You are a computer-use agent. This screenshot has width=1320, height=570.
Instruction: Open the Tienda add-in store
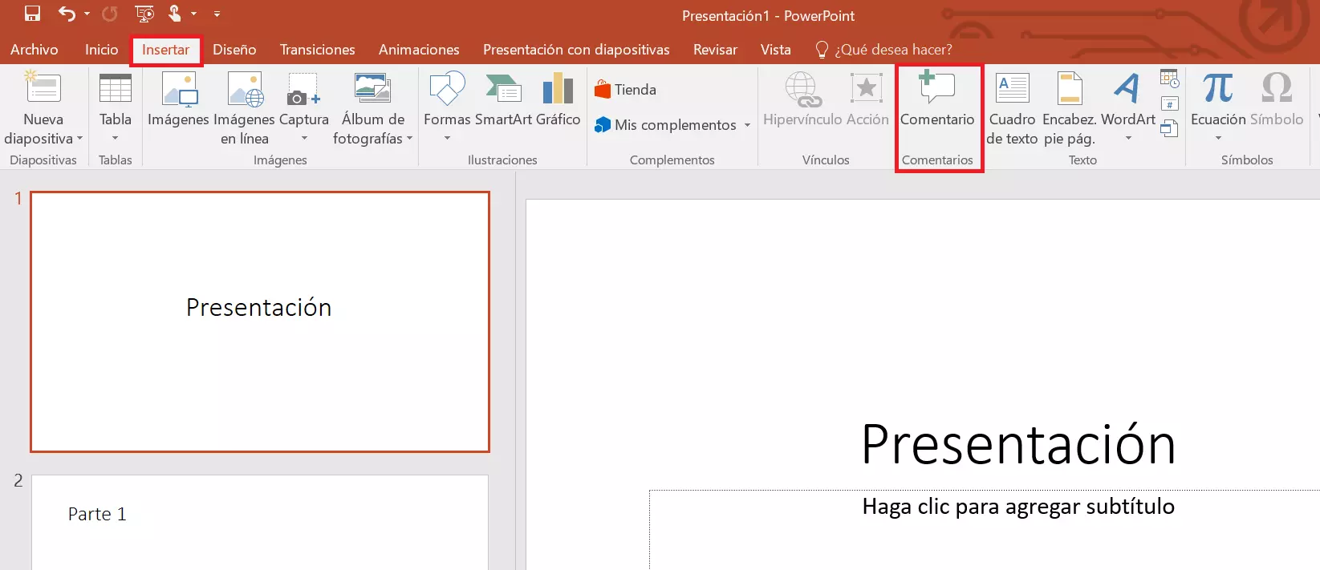(625, 90)
